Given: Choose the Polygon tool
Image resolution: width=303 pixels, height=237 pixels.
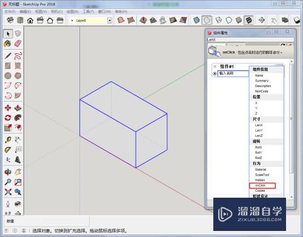Looking at the screenshot, I should [18, 76].
